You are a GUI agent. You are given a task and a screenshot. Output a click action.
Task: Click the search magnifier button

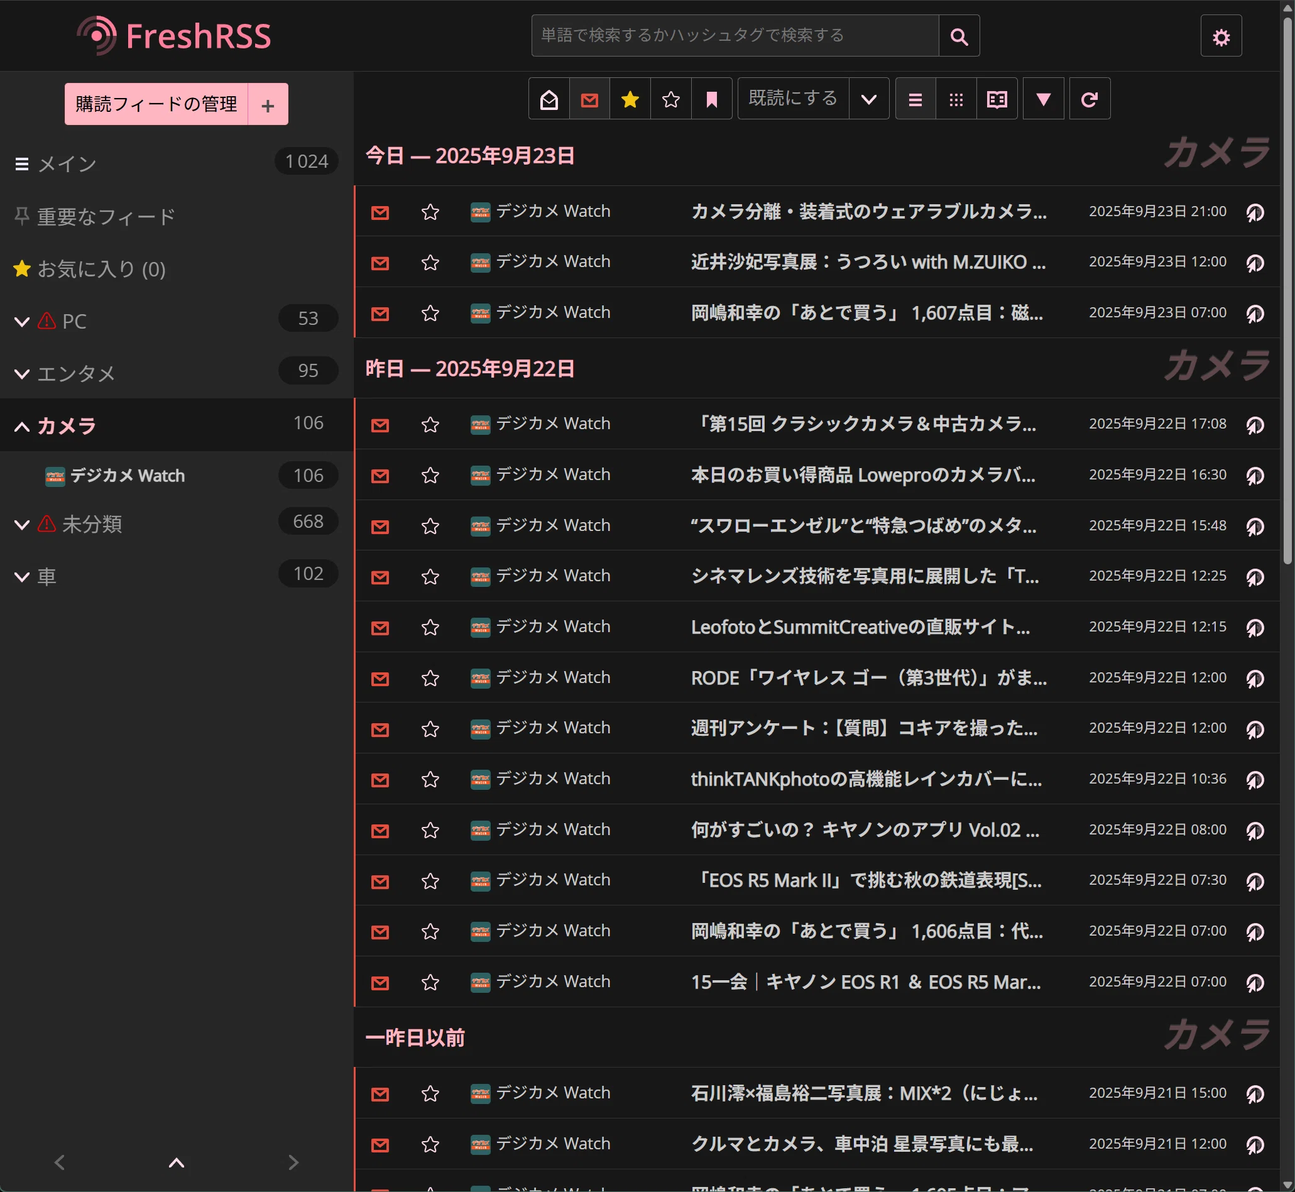[x=959, y=36]
